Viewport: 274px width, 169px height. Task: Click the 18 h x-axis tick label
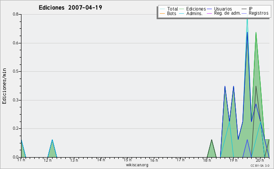click(x=207, y=160)
